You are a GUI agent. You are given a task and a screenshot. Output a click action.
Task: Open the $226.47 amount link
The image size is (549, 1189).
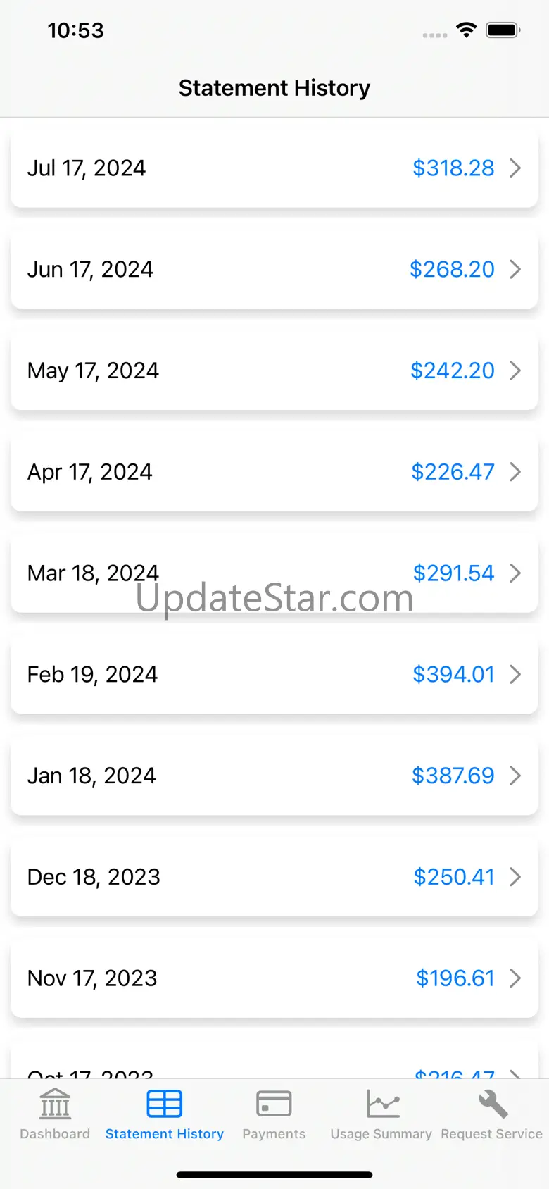(453, 472)
